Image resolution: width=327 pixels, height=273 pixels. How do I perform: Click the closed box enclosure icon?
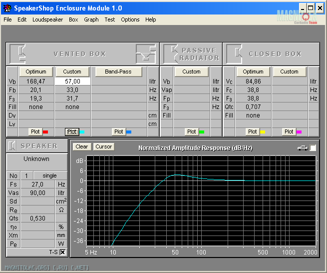(x=234, y=54)
